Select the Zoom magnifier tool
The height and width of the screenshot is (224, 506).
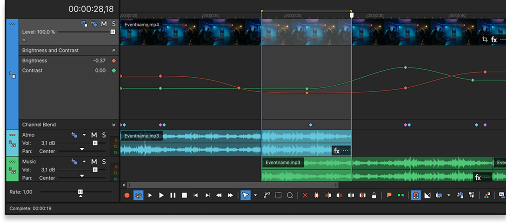click(290, 196)
